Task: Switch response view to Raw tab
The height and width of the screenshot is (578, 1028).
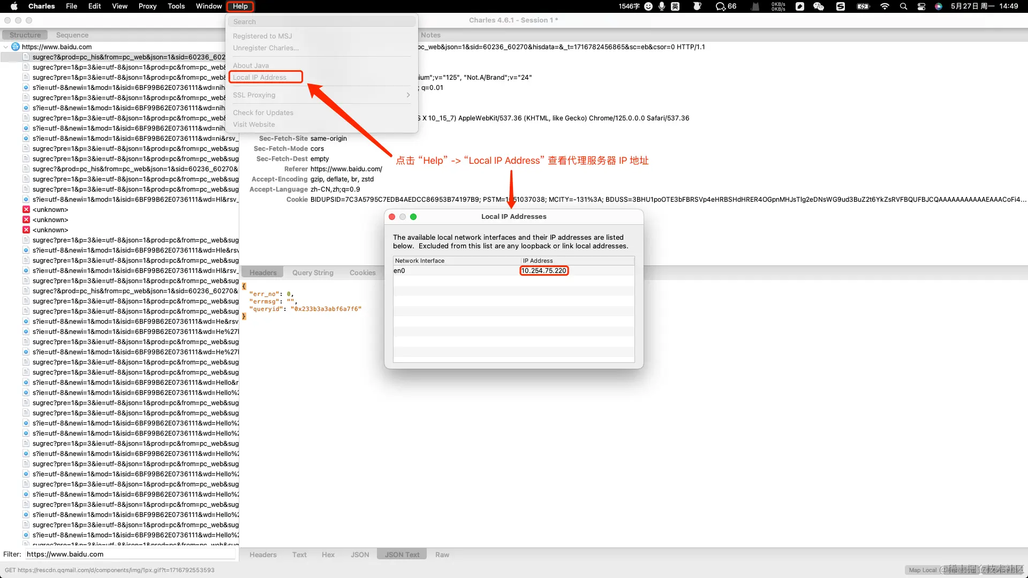Action: [442, 554]
